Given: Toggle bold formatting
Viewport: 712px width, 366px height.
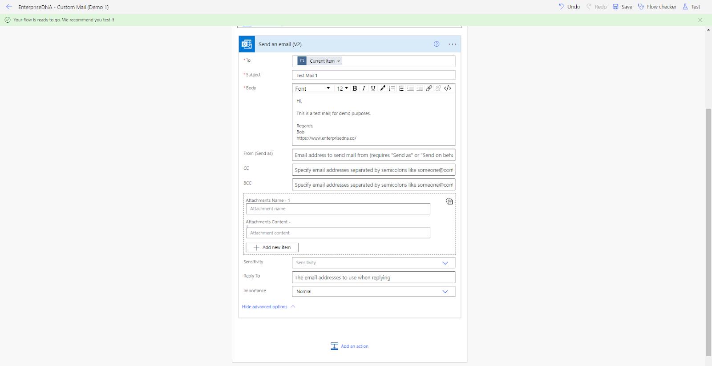Looking at the screenshot, I should (355, 88).
